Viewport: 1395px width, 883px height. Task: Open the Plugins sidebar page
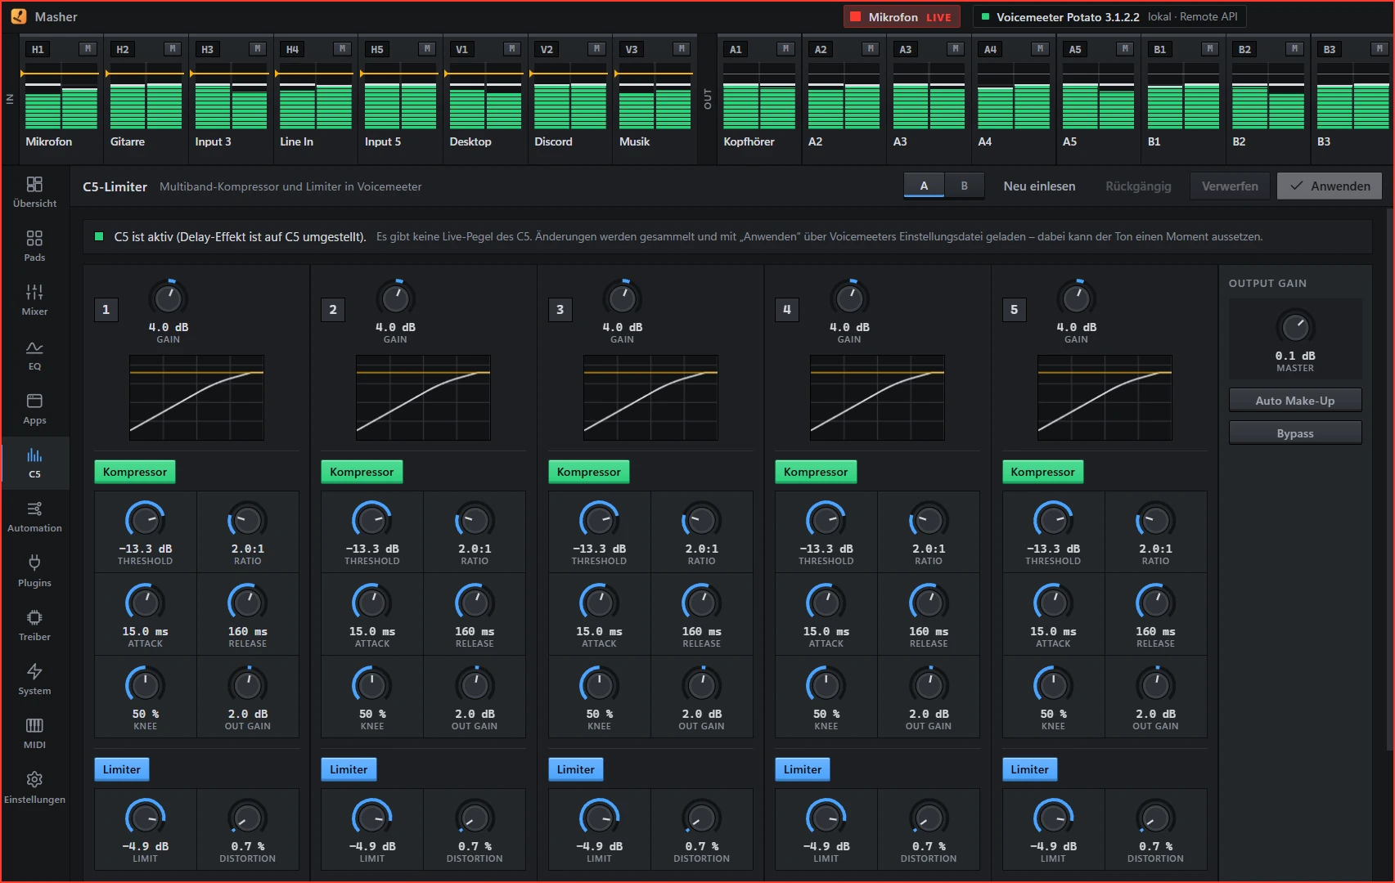(x=34, y=571)
